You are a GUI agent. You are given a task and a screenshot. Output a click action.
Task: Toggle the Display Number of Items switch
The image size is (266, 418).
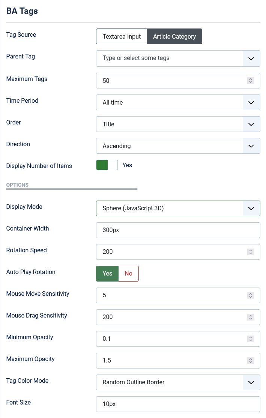pyautogui.click(x=107, y=165)
